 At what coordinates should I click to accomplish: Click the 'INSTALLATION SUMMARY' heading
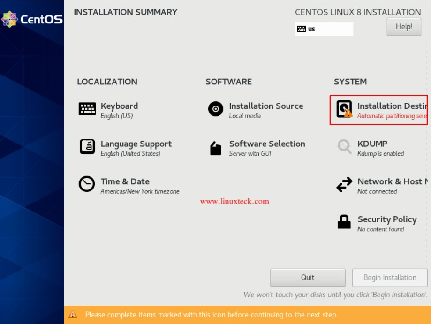[126, 12]
